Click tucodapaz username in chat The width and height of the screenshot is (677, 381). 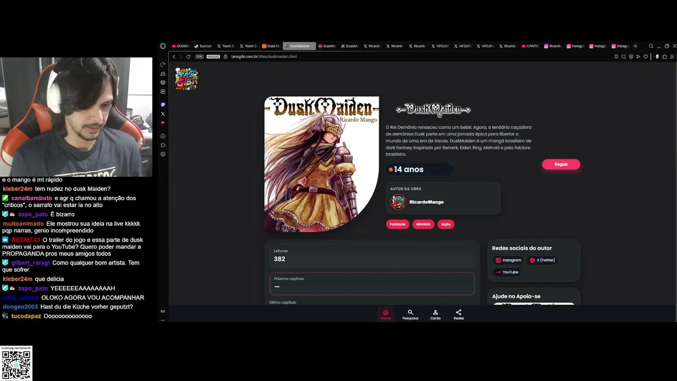(x=26, y=316)
